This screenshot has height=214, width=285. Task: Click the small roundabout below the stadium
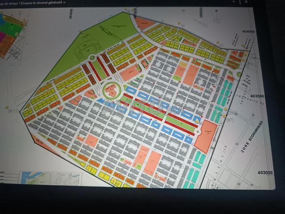[93, 58]
